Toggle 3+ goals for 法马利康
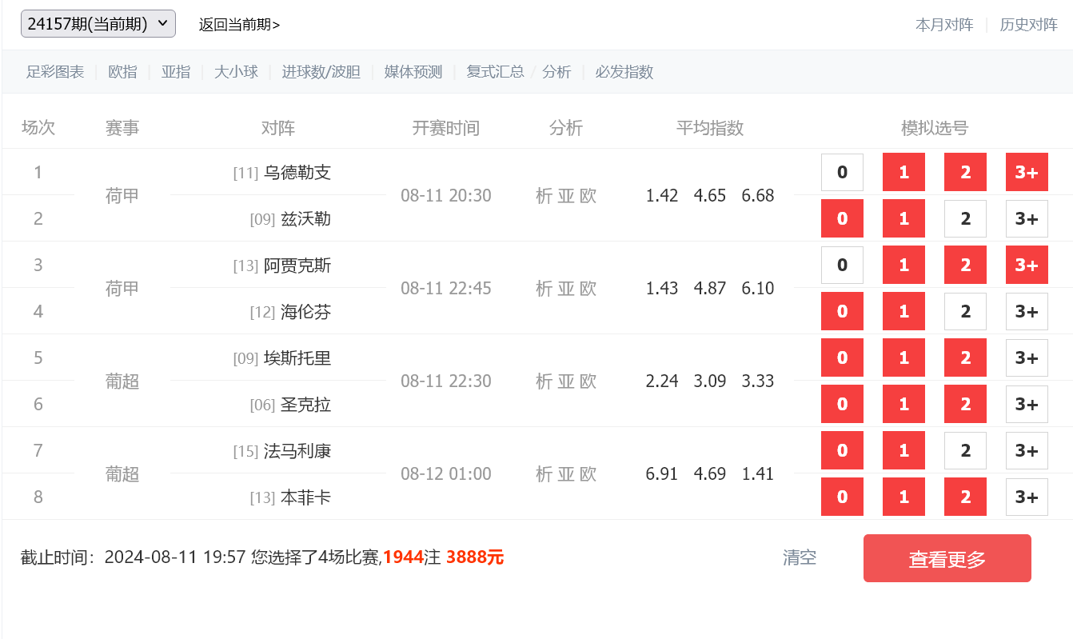 (x=1027, y=451)
